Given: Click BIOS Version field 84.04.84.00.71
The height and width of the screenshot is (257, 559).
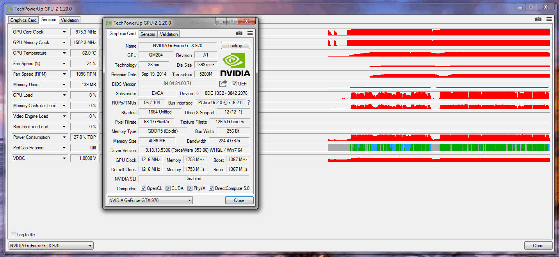Looking at the screenshot, I should pyautogui.click(x=178, y=83).
